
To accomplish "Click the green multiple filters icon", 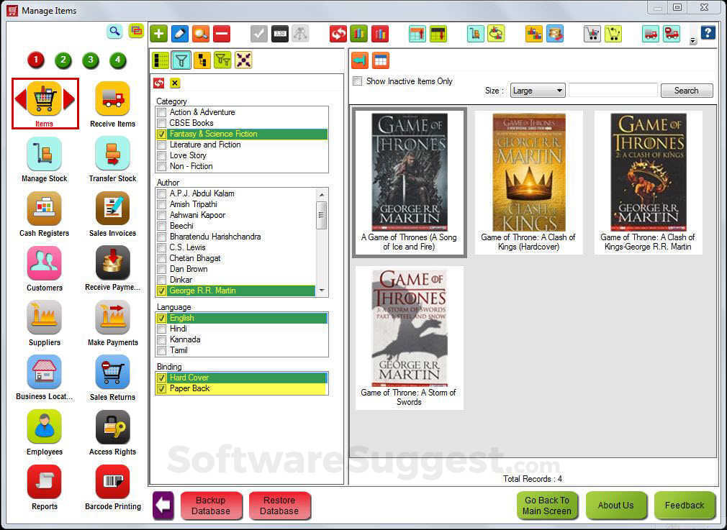I will coord(222,60).
